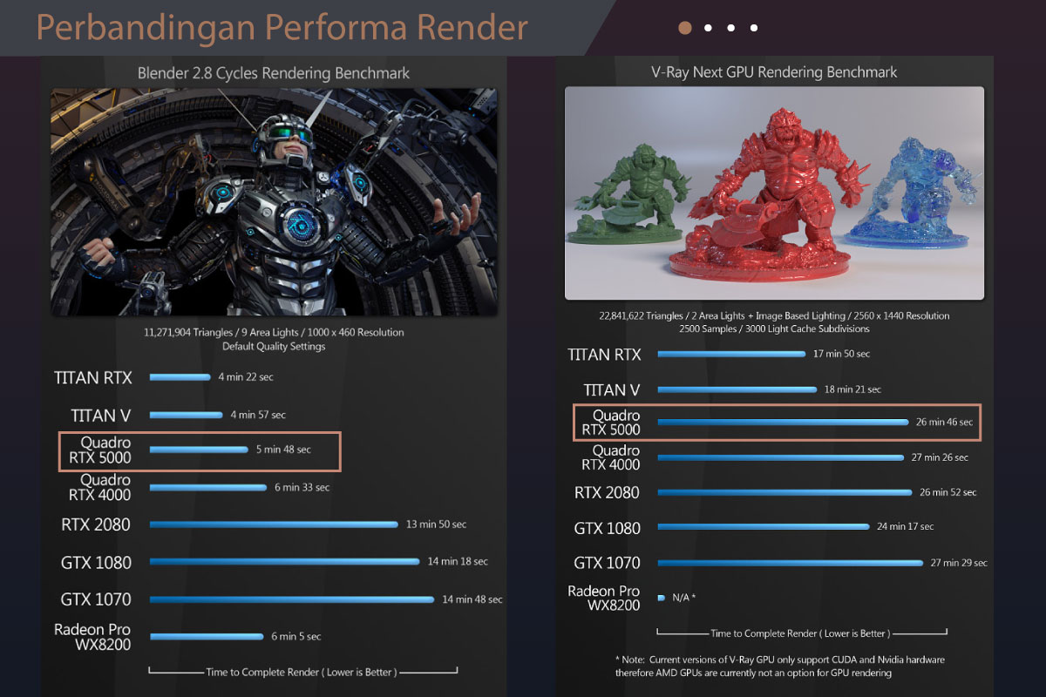Click the '14 min 48 sec' value
This screenshot has height=697, width=1046.
(x=472, y=599)
